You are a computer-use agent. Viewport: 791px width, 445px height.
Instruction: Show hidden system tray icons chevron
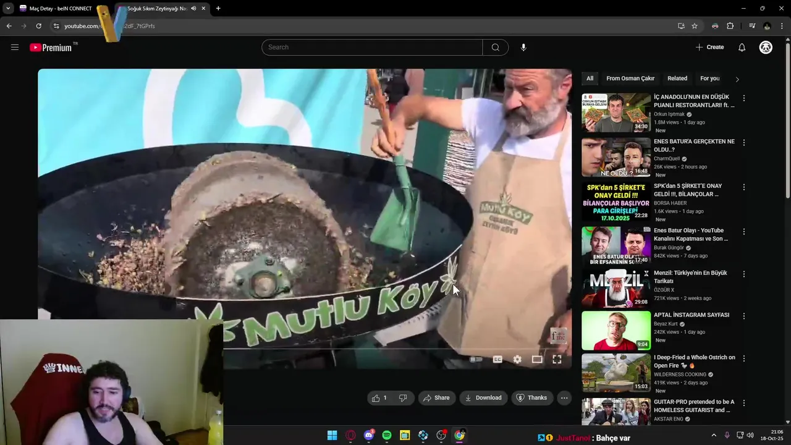(x=714, y=435)
